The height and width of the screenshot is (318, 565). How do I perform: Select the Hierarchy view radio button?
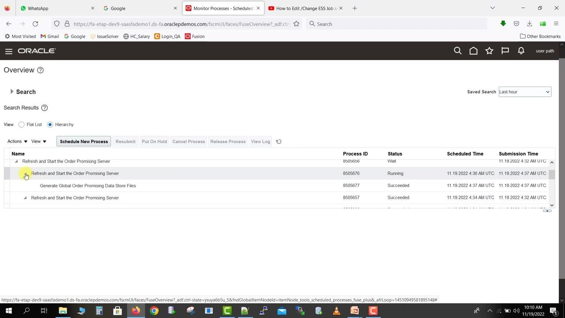click(x=50, y=125)
